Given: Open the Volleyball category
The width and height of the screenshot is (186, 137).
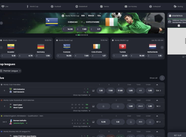Looking at the screenshot, I should (155, 6).
